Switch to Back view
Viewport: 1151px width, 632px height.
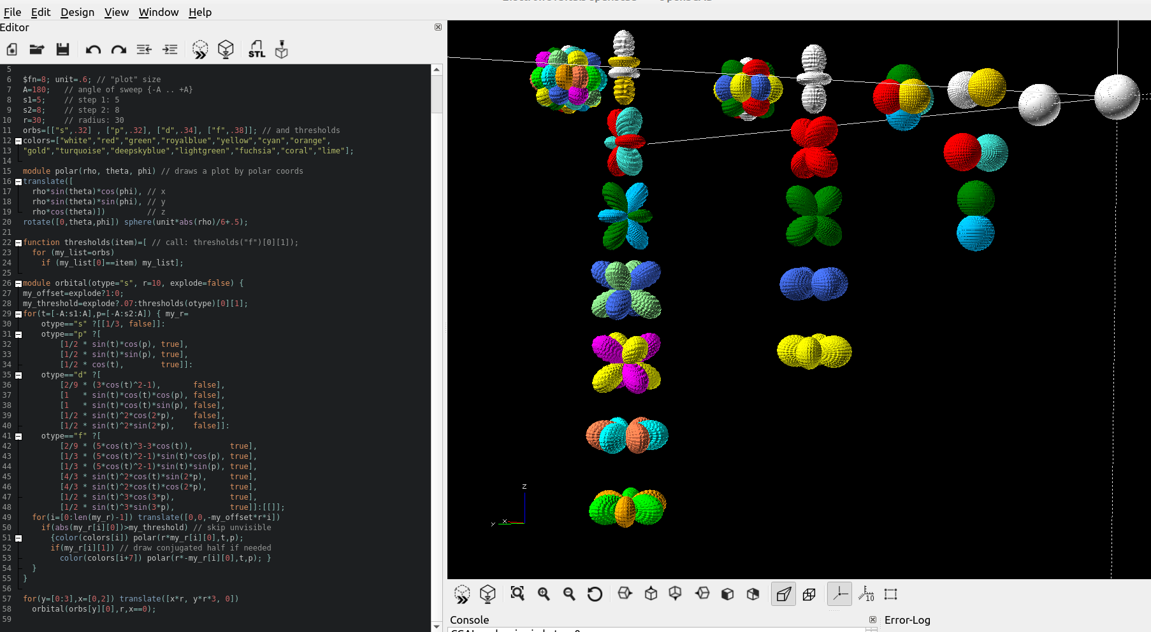click(753, 594)
